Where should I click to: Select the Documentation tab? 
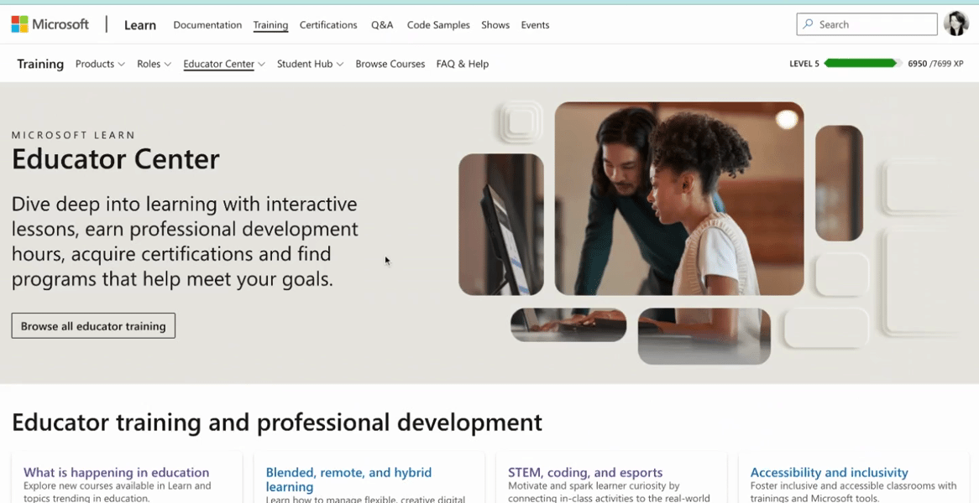[207, 25]
